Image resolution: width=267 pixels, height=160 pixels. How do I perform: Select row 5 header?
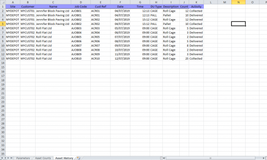pos(3,24)
